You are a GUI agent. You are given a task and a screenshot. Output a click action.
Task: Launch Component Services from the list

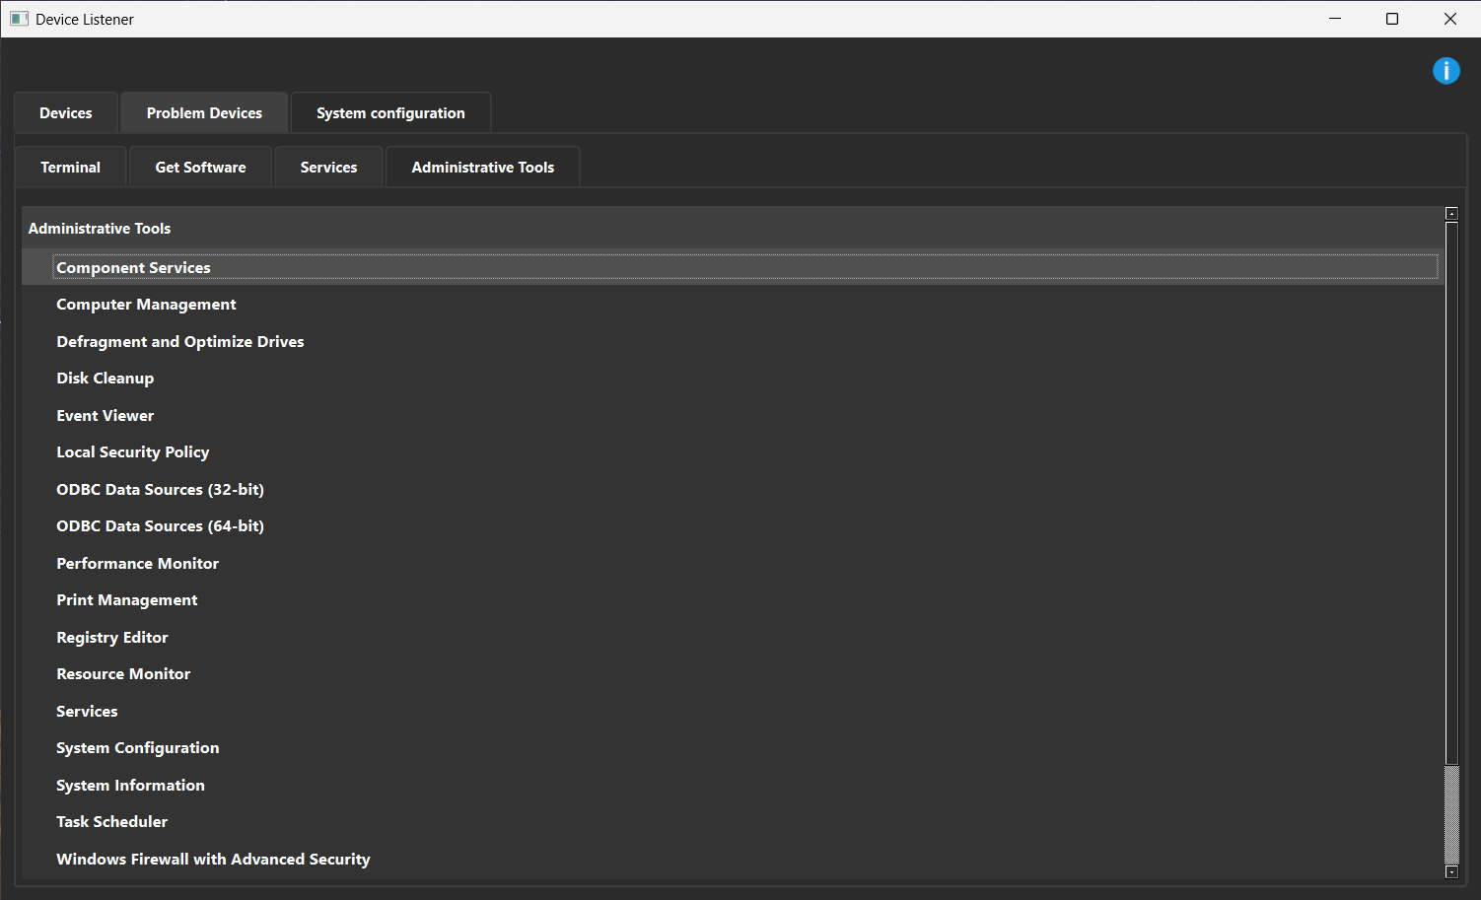(x=133, y=268)
